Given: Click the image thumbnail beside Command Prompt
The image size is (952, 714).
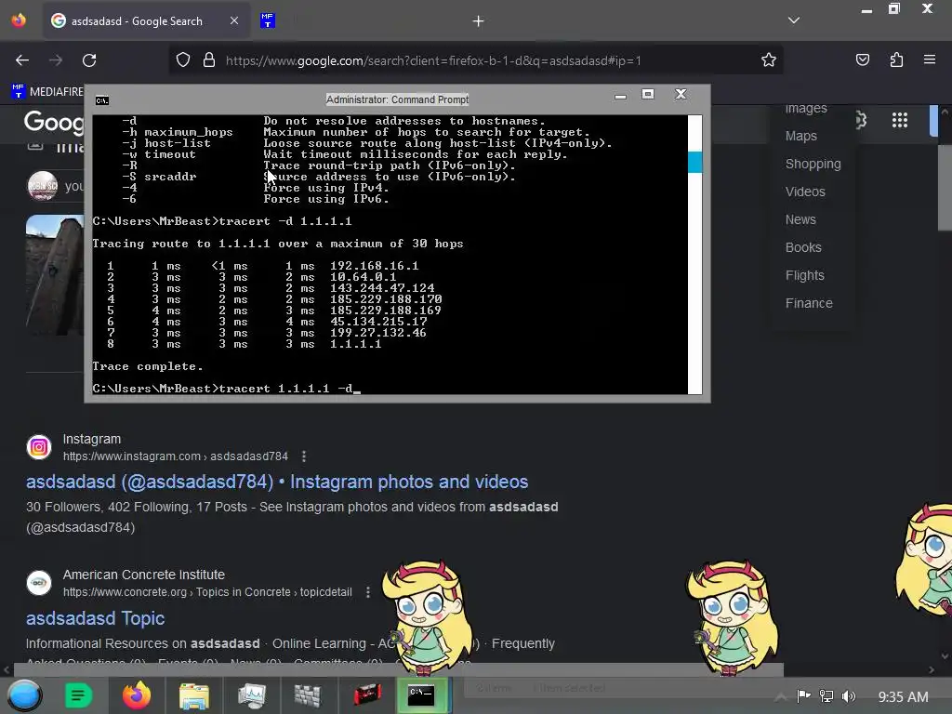Looking at the screenshot, I should (x=55, y=274).
